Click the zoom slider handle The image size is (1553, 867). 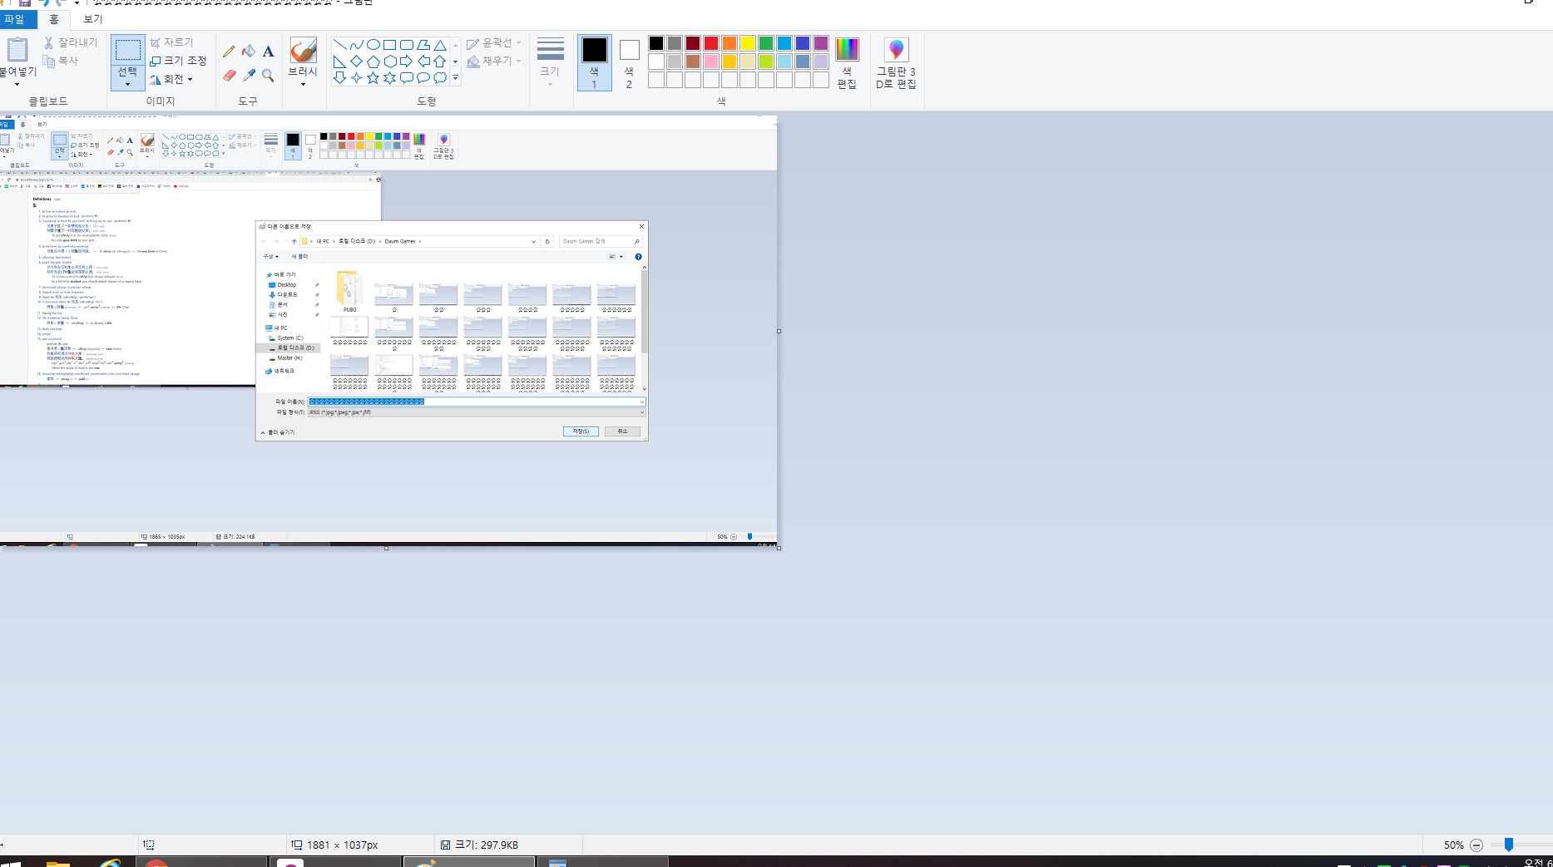pyautogui.click(x=1508, y=845)
